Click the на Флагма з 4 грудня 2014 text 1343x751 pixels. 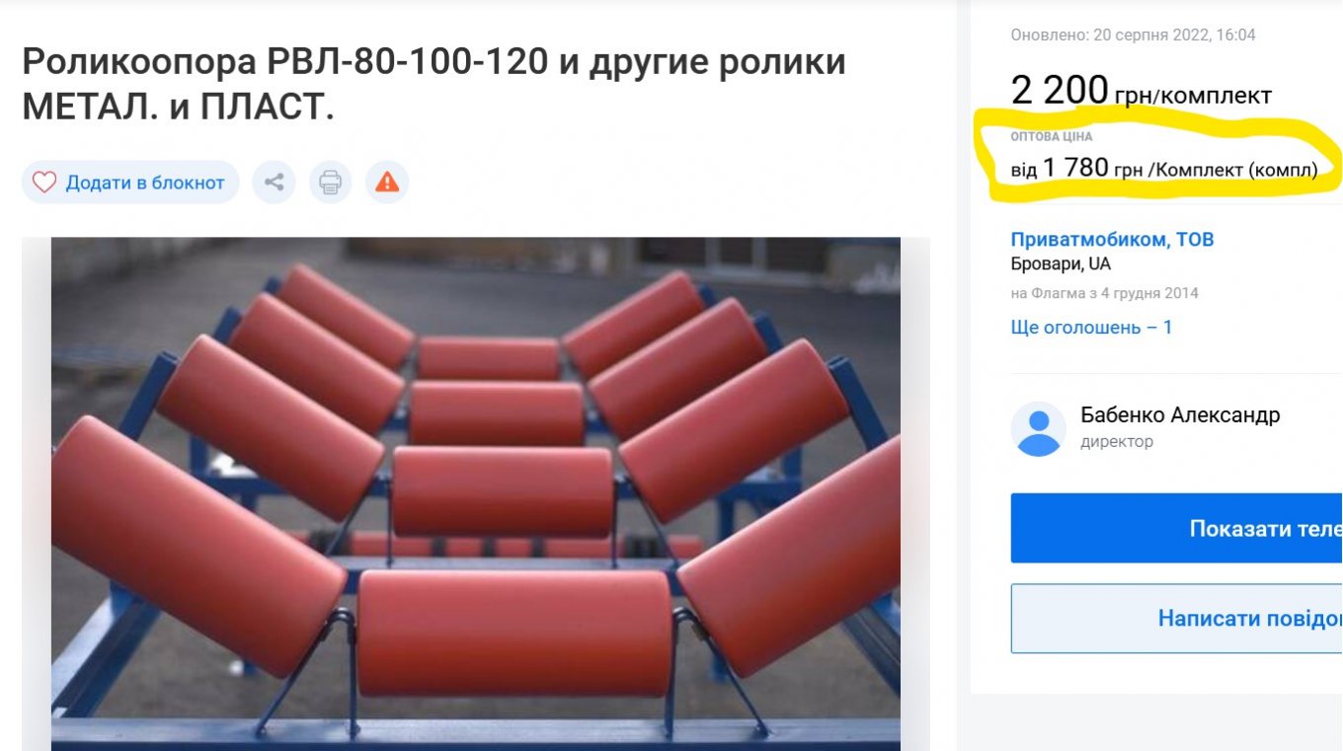1104,293
